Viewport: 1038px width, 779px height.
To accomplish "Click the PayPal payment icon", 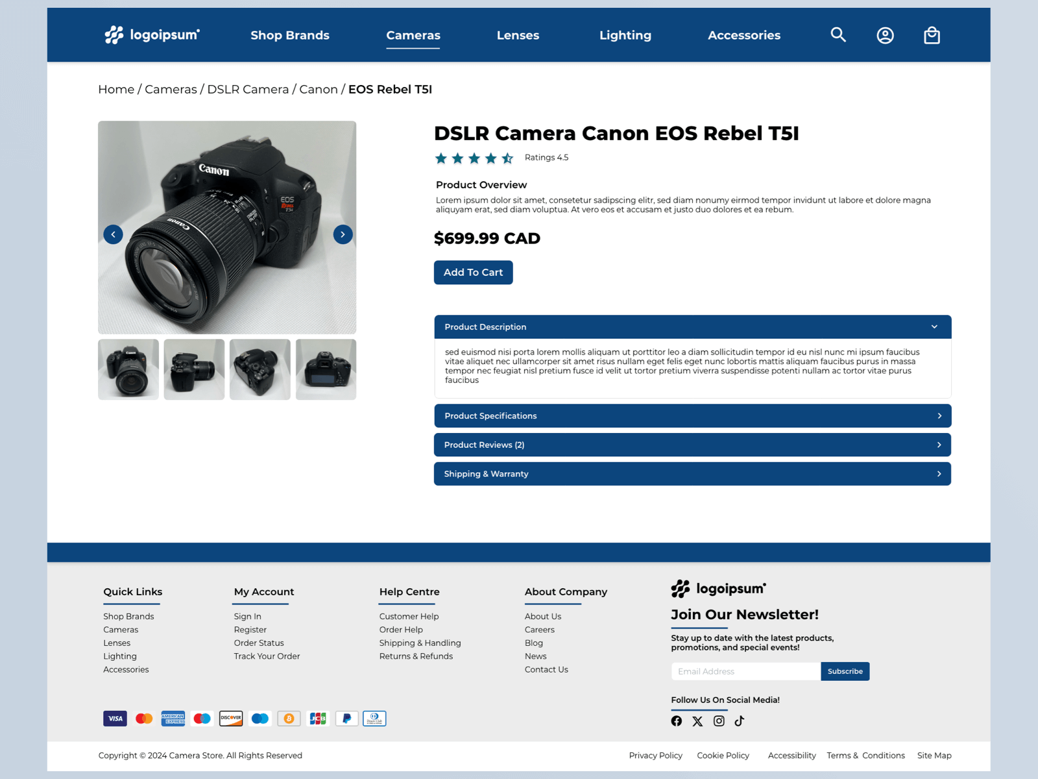I will pyautogui.click(x=346, y=719).
